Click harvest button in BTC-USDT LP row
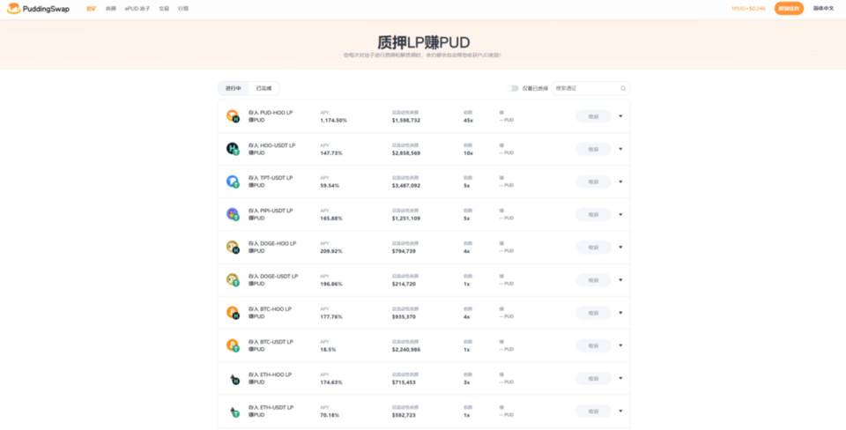The width and height of the screenshot is (846, 430). click(x=593, y=345)
